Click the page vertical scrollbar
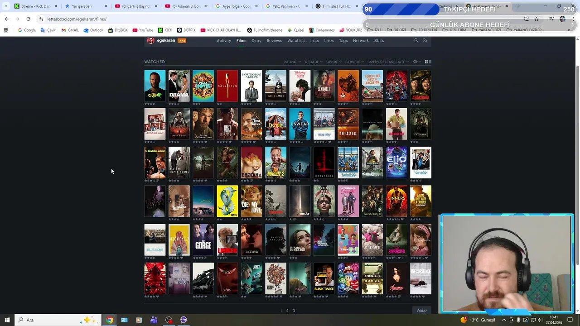The image size is (580, 326). pos(577,165)
